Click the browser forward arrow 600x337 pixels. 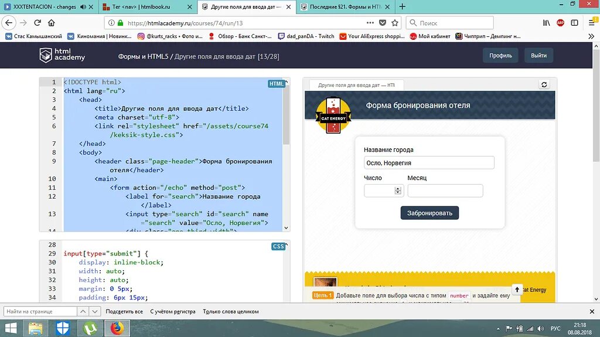23,23
